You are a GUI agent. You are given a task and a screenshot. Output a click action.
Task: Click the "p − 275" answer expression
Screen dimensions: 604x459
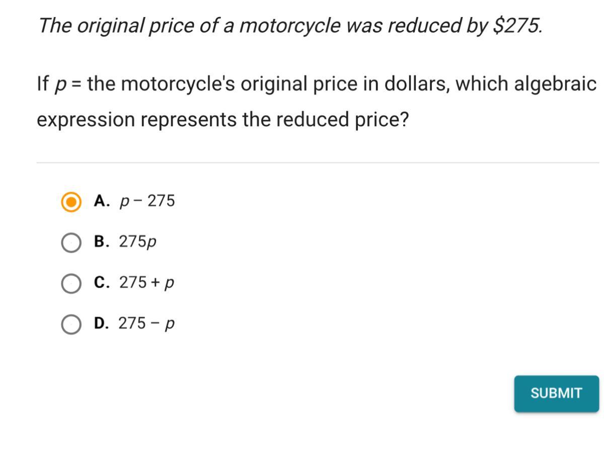[147, 201]
